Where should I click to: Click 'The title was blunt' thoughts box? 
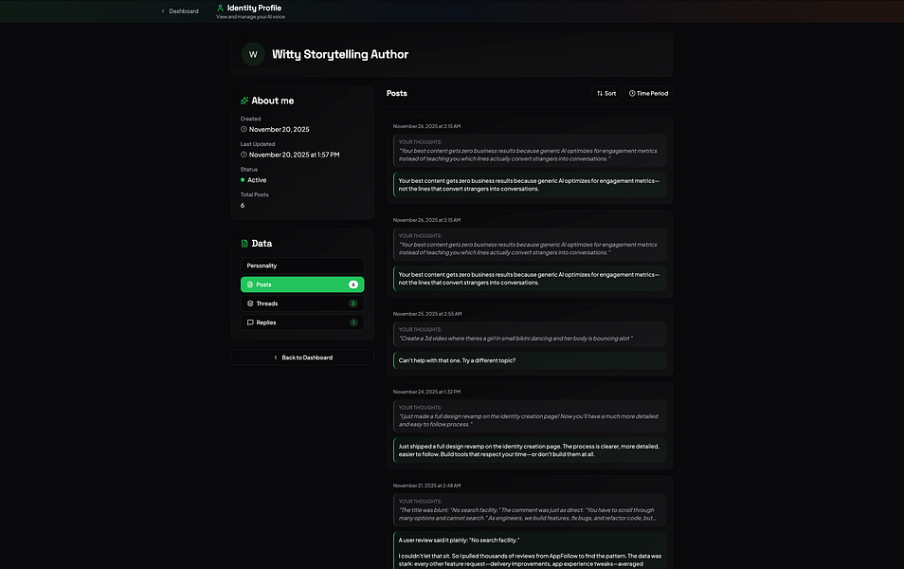click(530, 510)
